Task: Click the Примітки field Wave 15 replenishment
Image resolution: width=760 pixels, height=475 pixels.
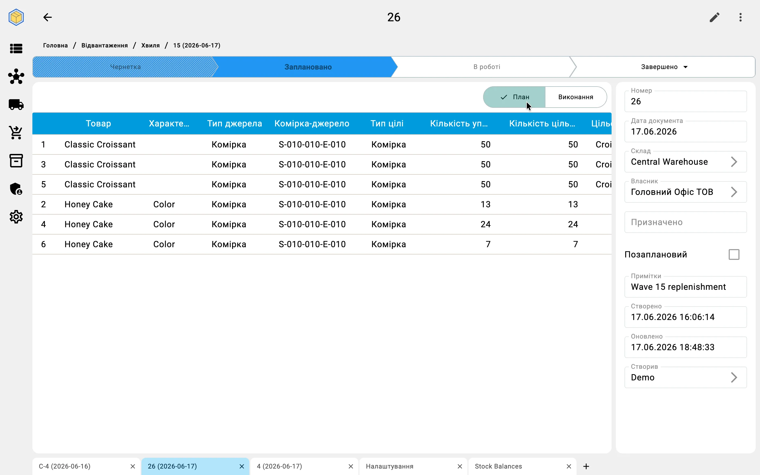Action: coord(685,287)
